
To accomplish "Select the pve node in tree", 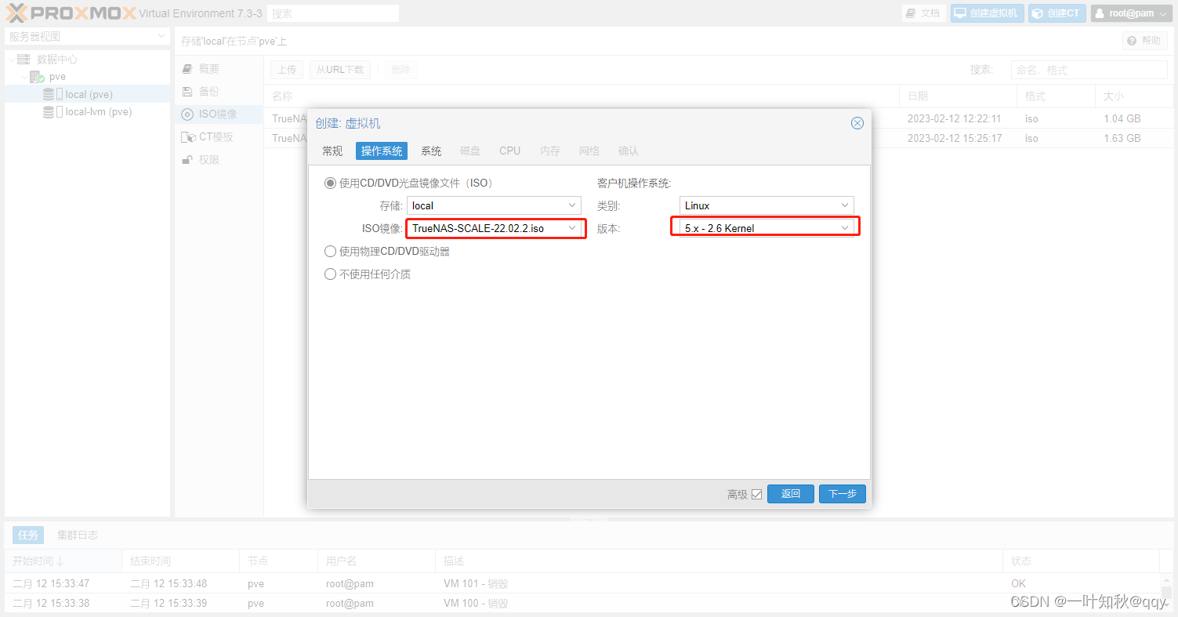I will 57,77.
